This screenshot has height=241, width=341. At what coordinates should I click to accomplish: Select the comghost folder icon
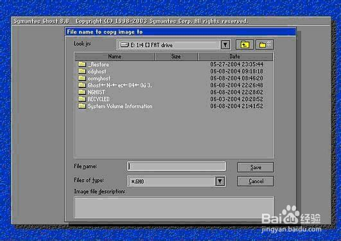[82, 78]
